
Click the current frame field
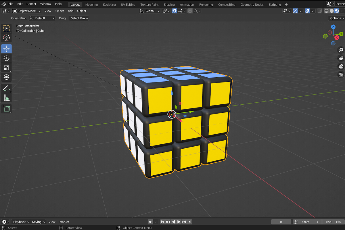[281, 222]
